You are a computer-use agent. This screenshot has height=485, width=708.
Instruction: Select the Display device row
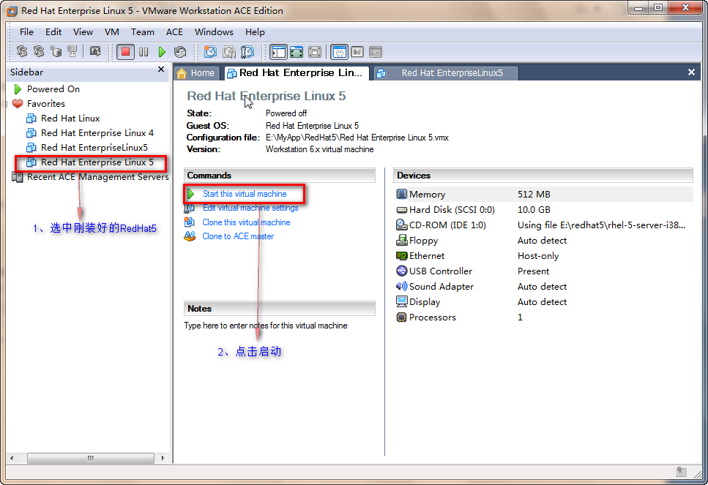pyautogui.click(x=544, y=302)
